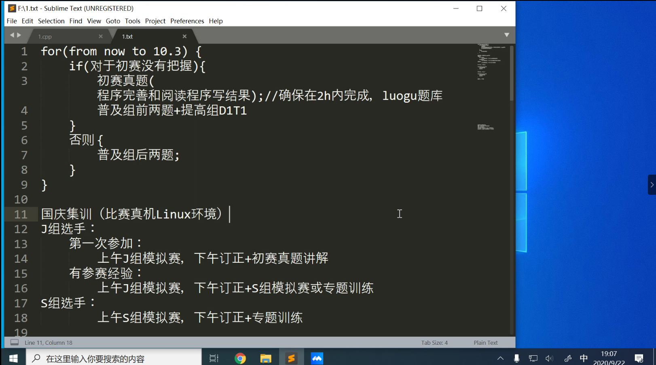Show hidden system tray icons
Image resolution: width=656 pixels, height=365 pixels.
pos(500,358)
